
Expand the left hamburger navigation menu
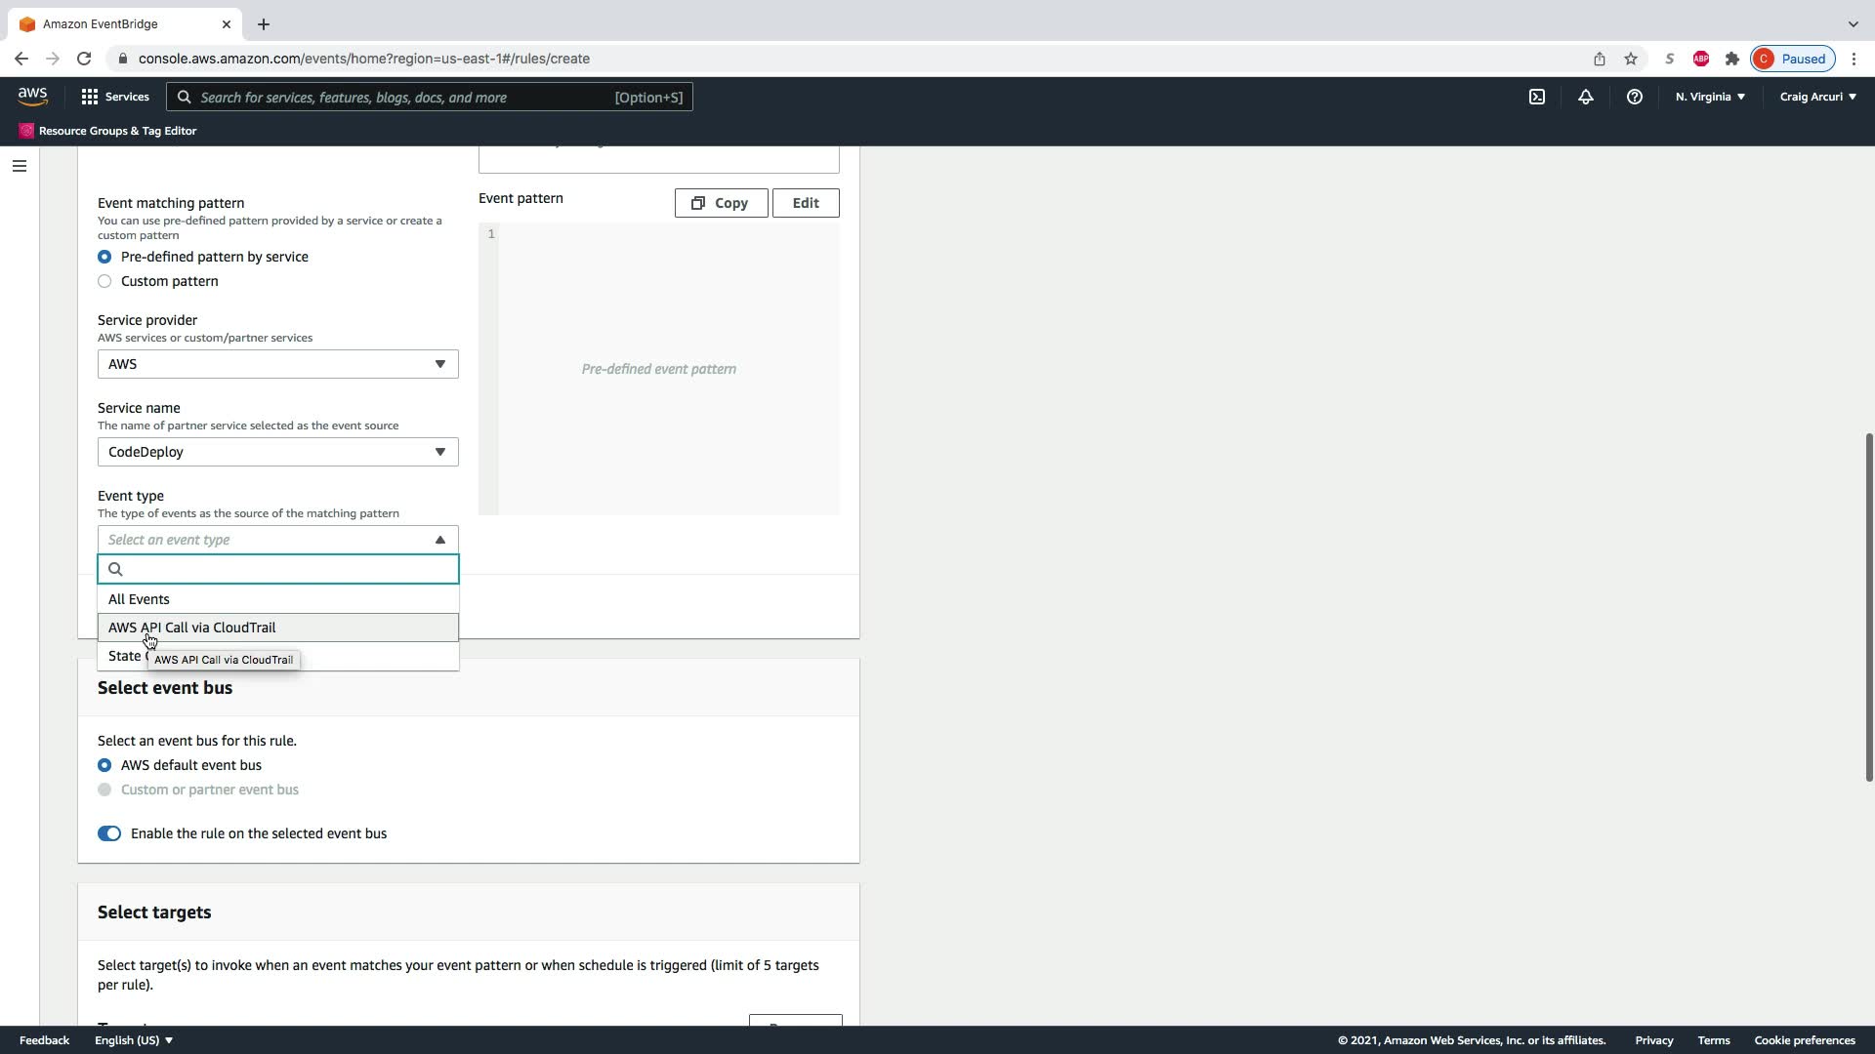[19, 166]
